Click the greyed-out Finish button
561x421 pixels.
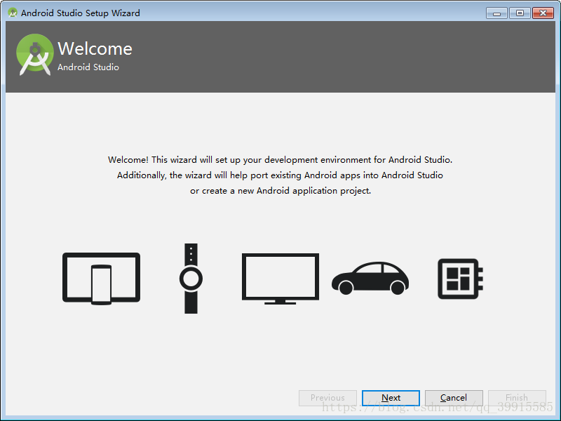[517, 398]
